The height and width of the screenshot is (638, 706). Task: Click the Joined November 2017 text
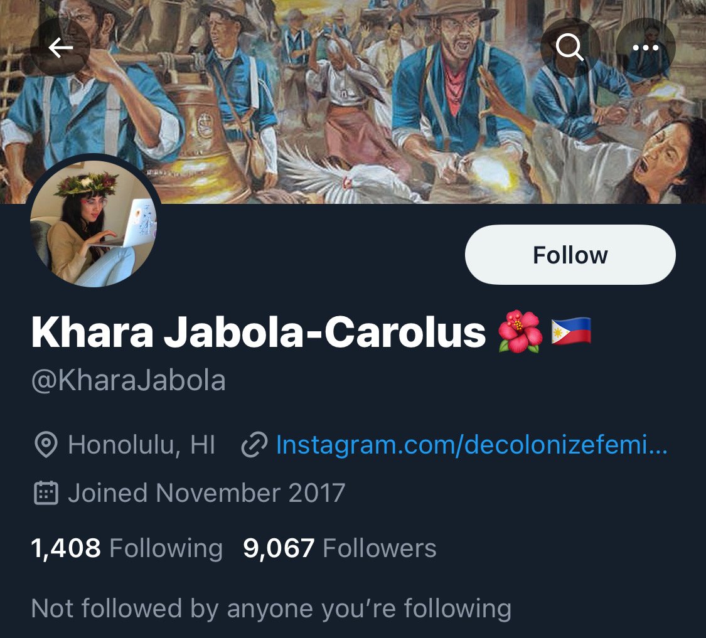point(206,492)
